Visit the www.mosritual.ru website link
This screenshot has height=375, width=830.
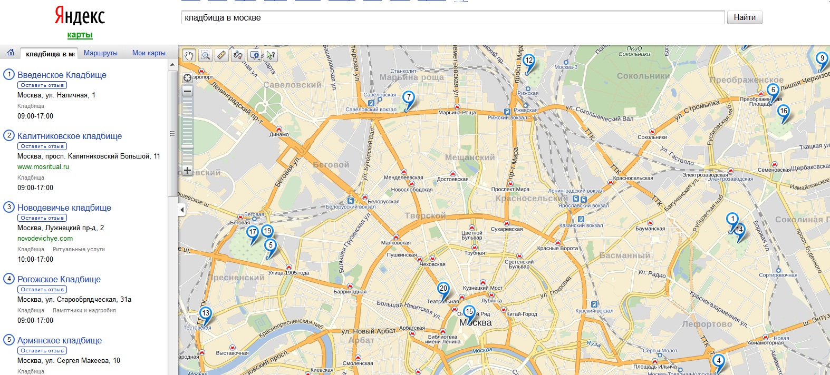pos(43,167)
